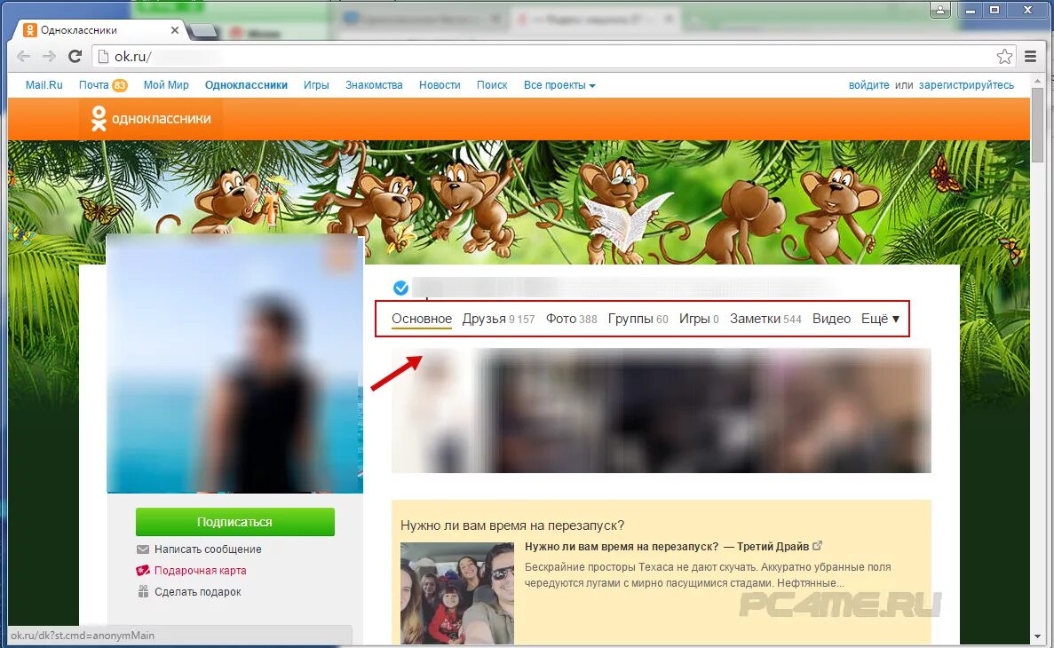
Task: Close the Одноклассники browser tab
Action: click(x=175, y=30)
